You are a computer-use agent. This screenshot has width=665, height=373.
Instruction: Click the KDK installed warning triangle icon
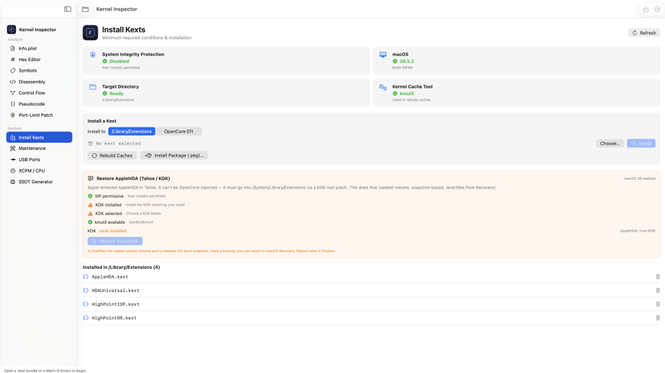coord(90,205)
